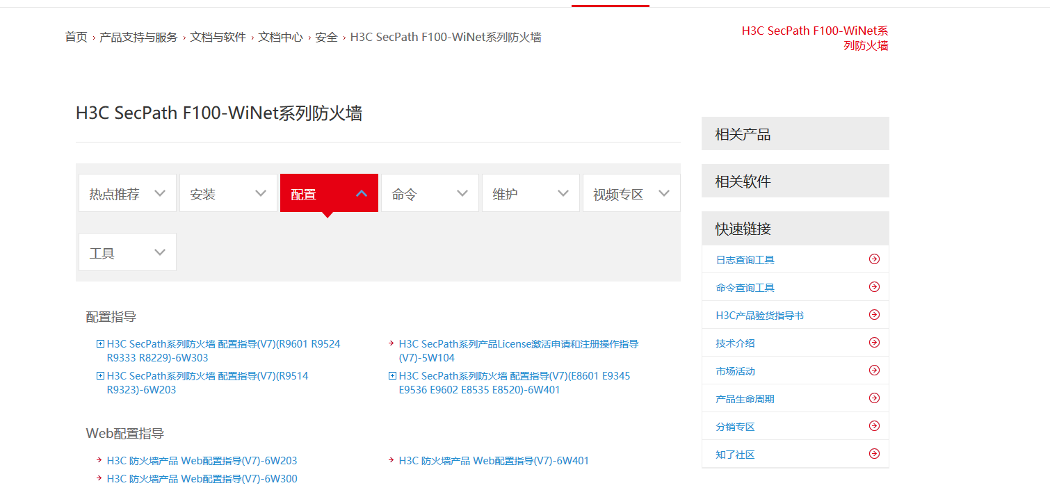Click arrow icon beside 命令查询工具
Screen dimensions: 1050x497
[x=874, y=287]
